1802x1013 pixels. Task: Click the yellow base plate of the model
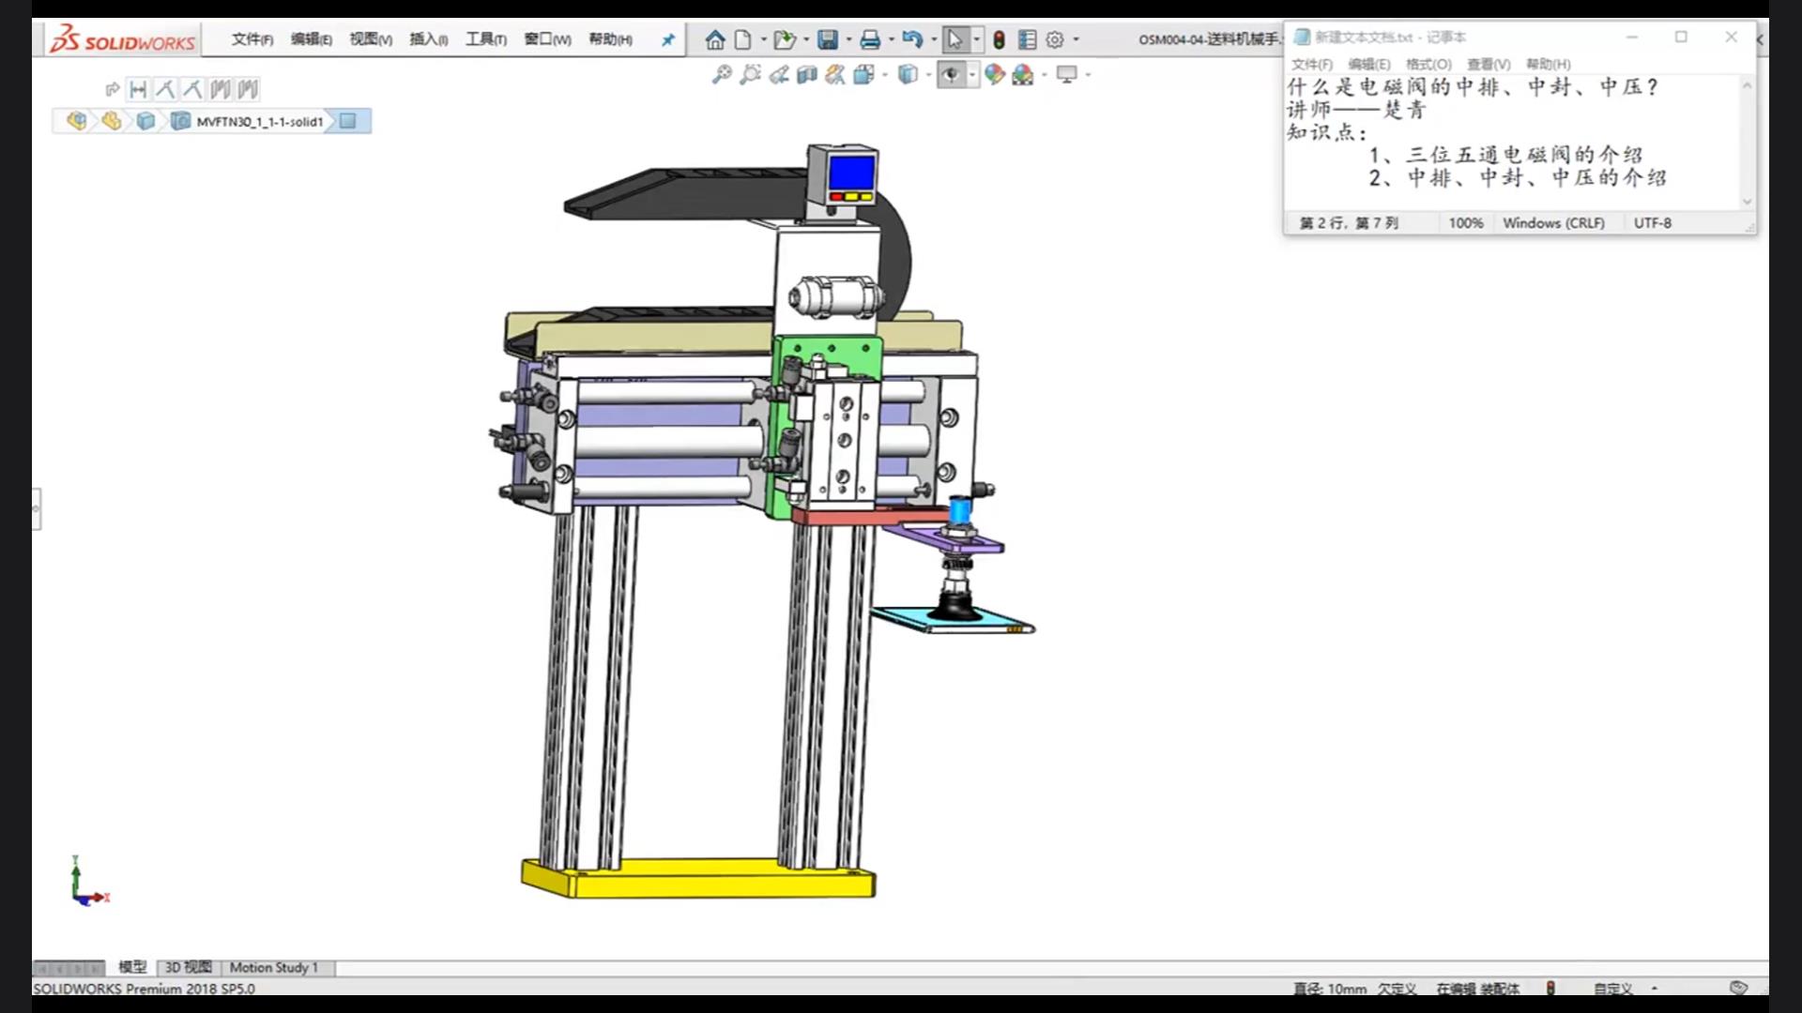(x=698, y=879)
